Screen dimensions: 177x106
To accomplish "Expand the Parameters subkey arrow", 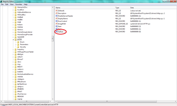I will (x=16, y=45).
